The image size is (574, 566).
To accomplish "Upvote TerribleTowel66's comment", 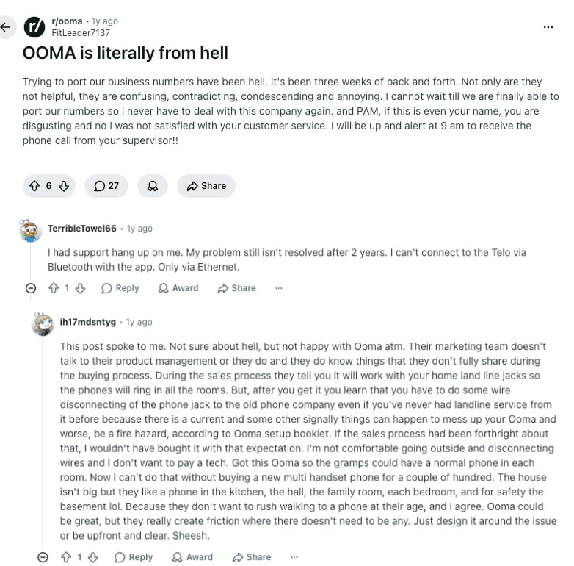I will 54,288.
